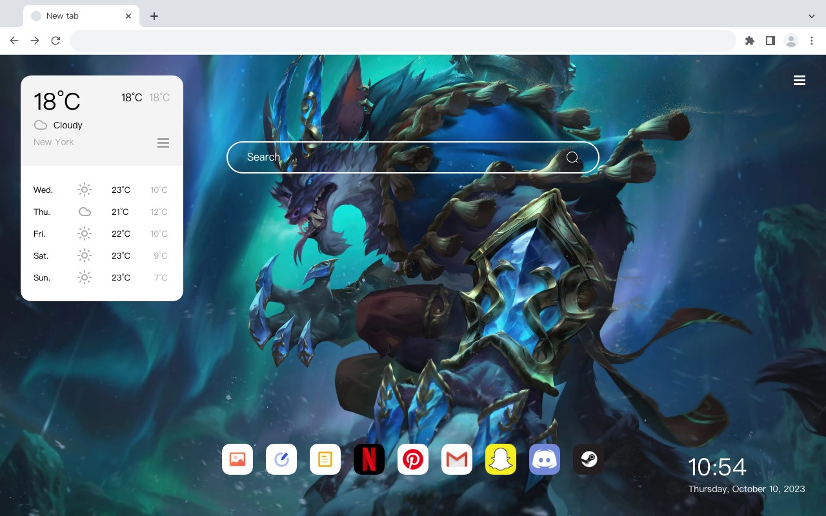The height and width of the screenshot is (516, 826).
Task: Go back to the previous page
Action: (x=14, y=41)
